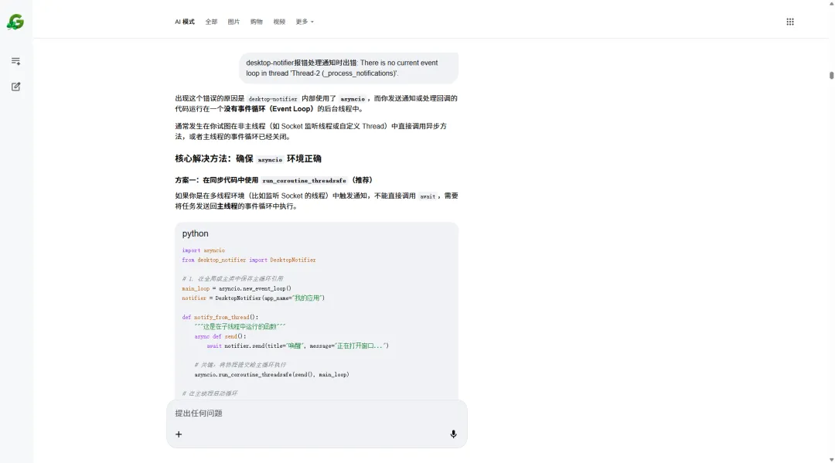Click bold text 没有事件循环（Event Loop）

click(269, 109)
